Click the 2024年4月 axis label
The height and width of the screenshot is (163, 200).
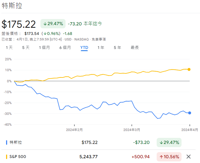coord(190,130)
